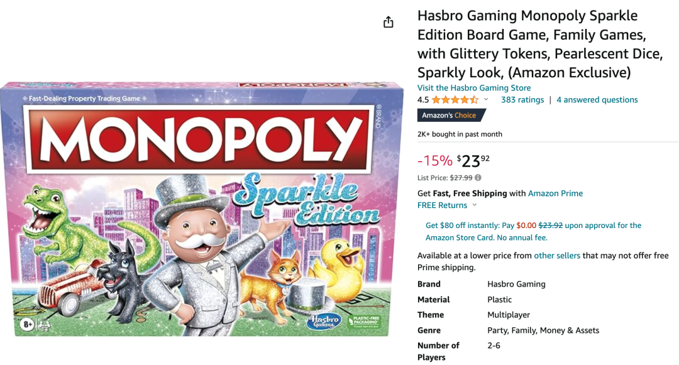Click the Amazon Prime link
The width and height of the screenshot is (679, 365).
coord(555,193)
